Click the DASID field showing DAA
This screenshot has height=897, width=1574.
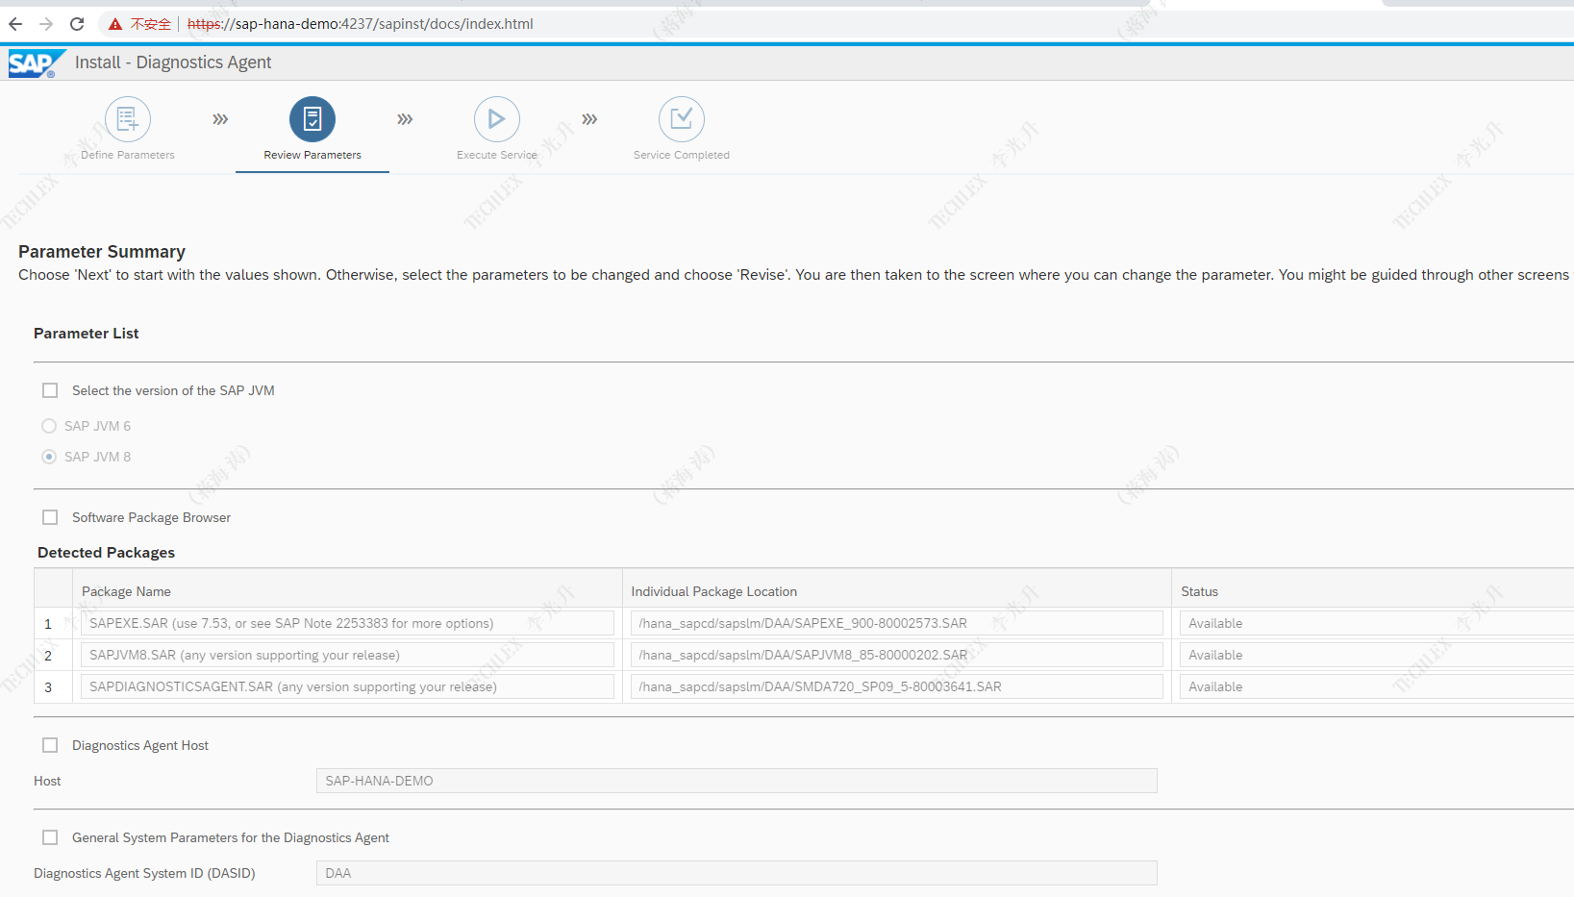click(x=737, y=873)
